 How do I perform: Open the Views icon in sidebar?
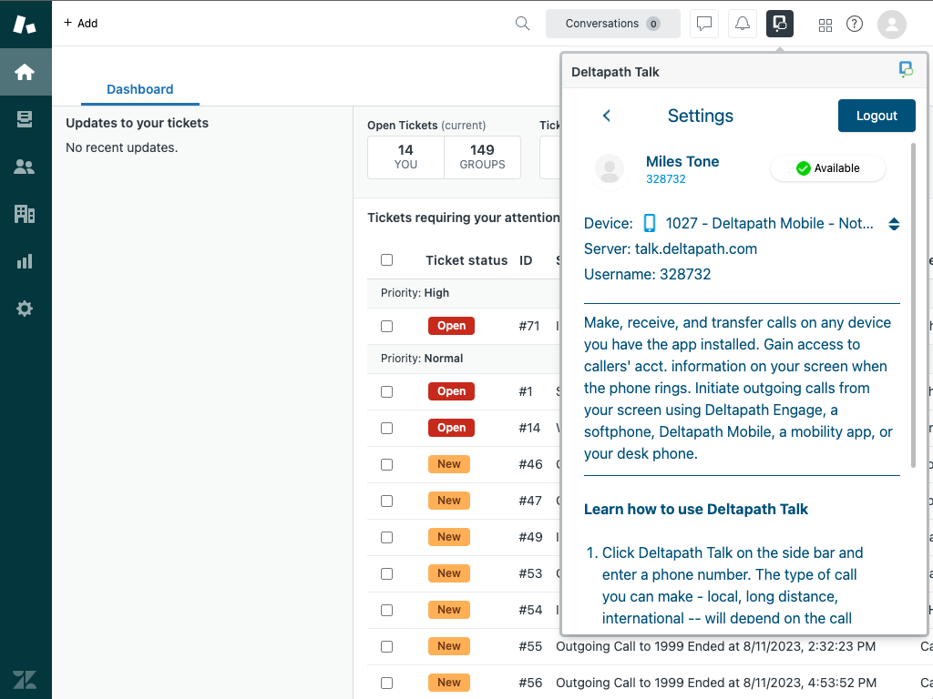[x=25, y=119]
